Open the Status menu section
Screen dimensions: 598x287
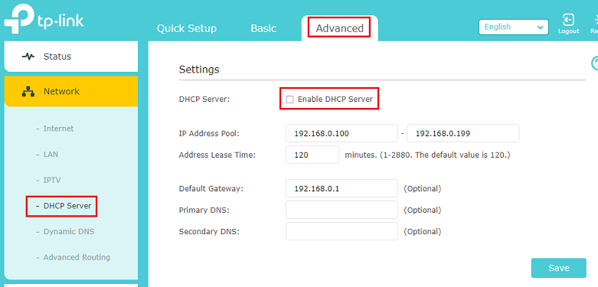(71, 57)
